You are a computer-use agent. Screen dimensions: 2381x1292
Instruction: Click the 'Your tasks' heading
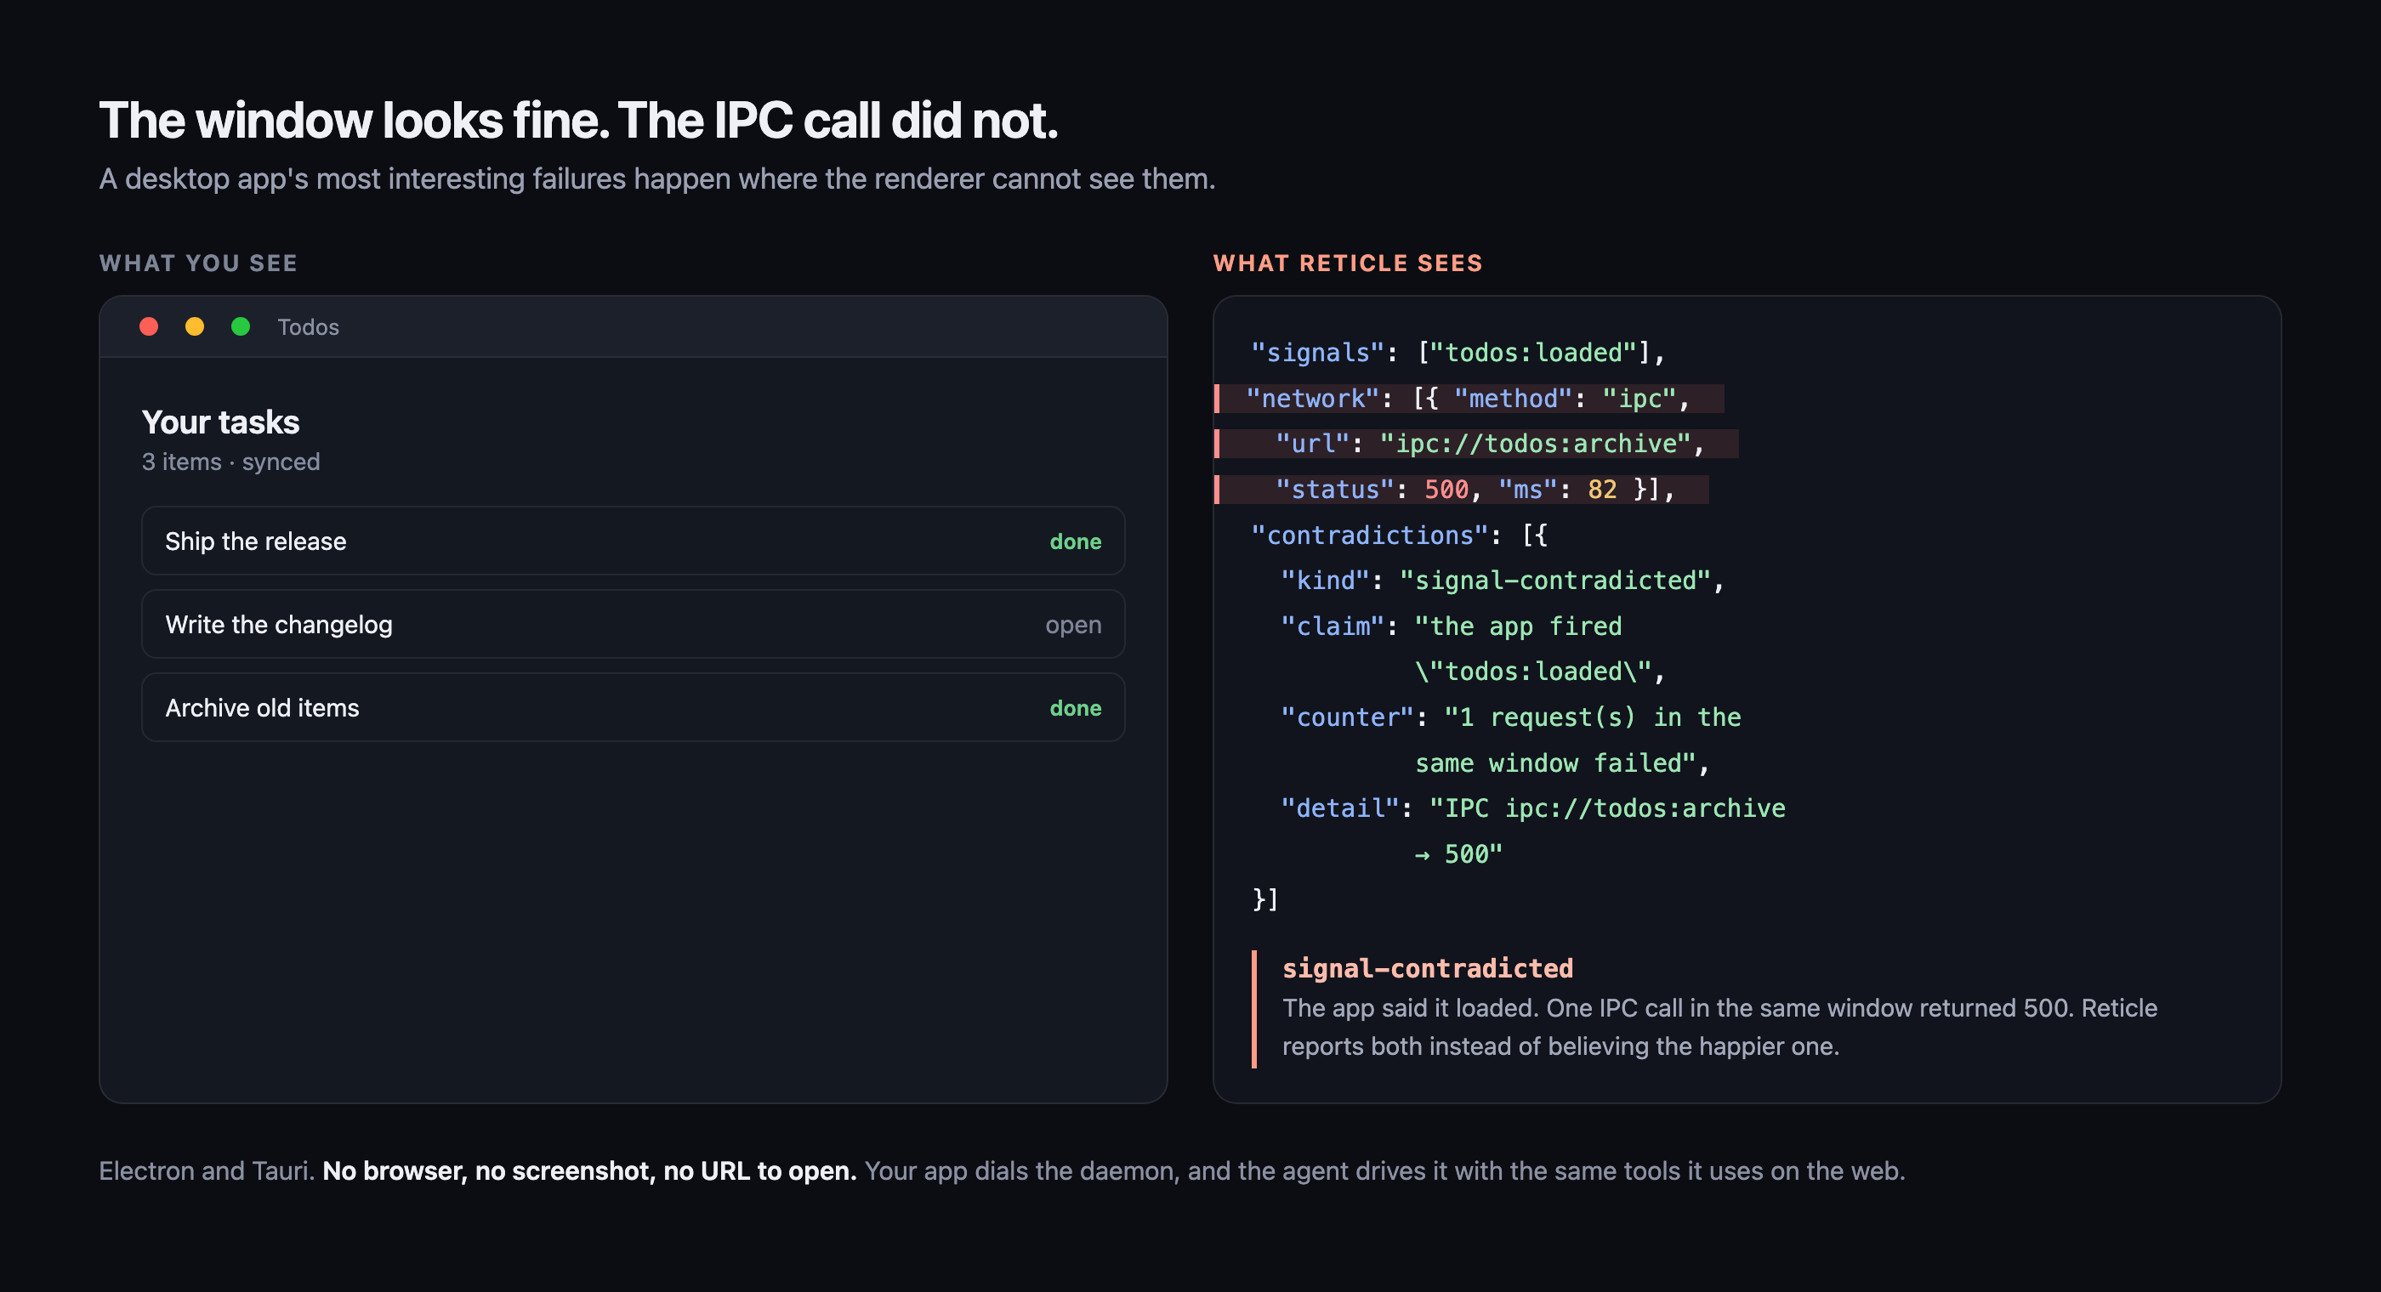[220, 422]
